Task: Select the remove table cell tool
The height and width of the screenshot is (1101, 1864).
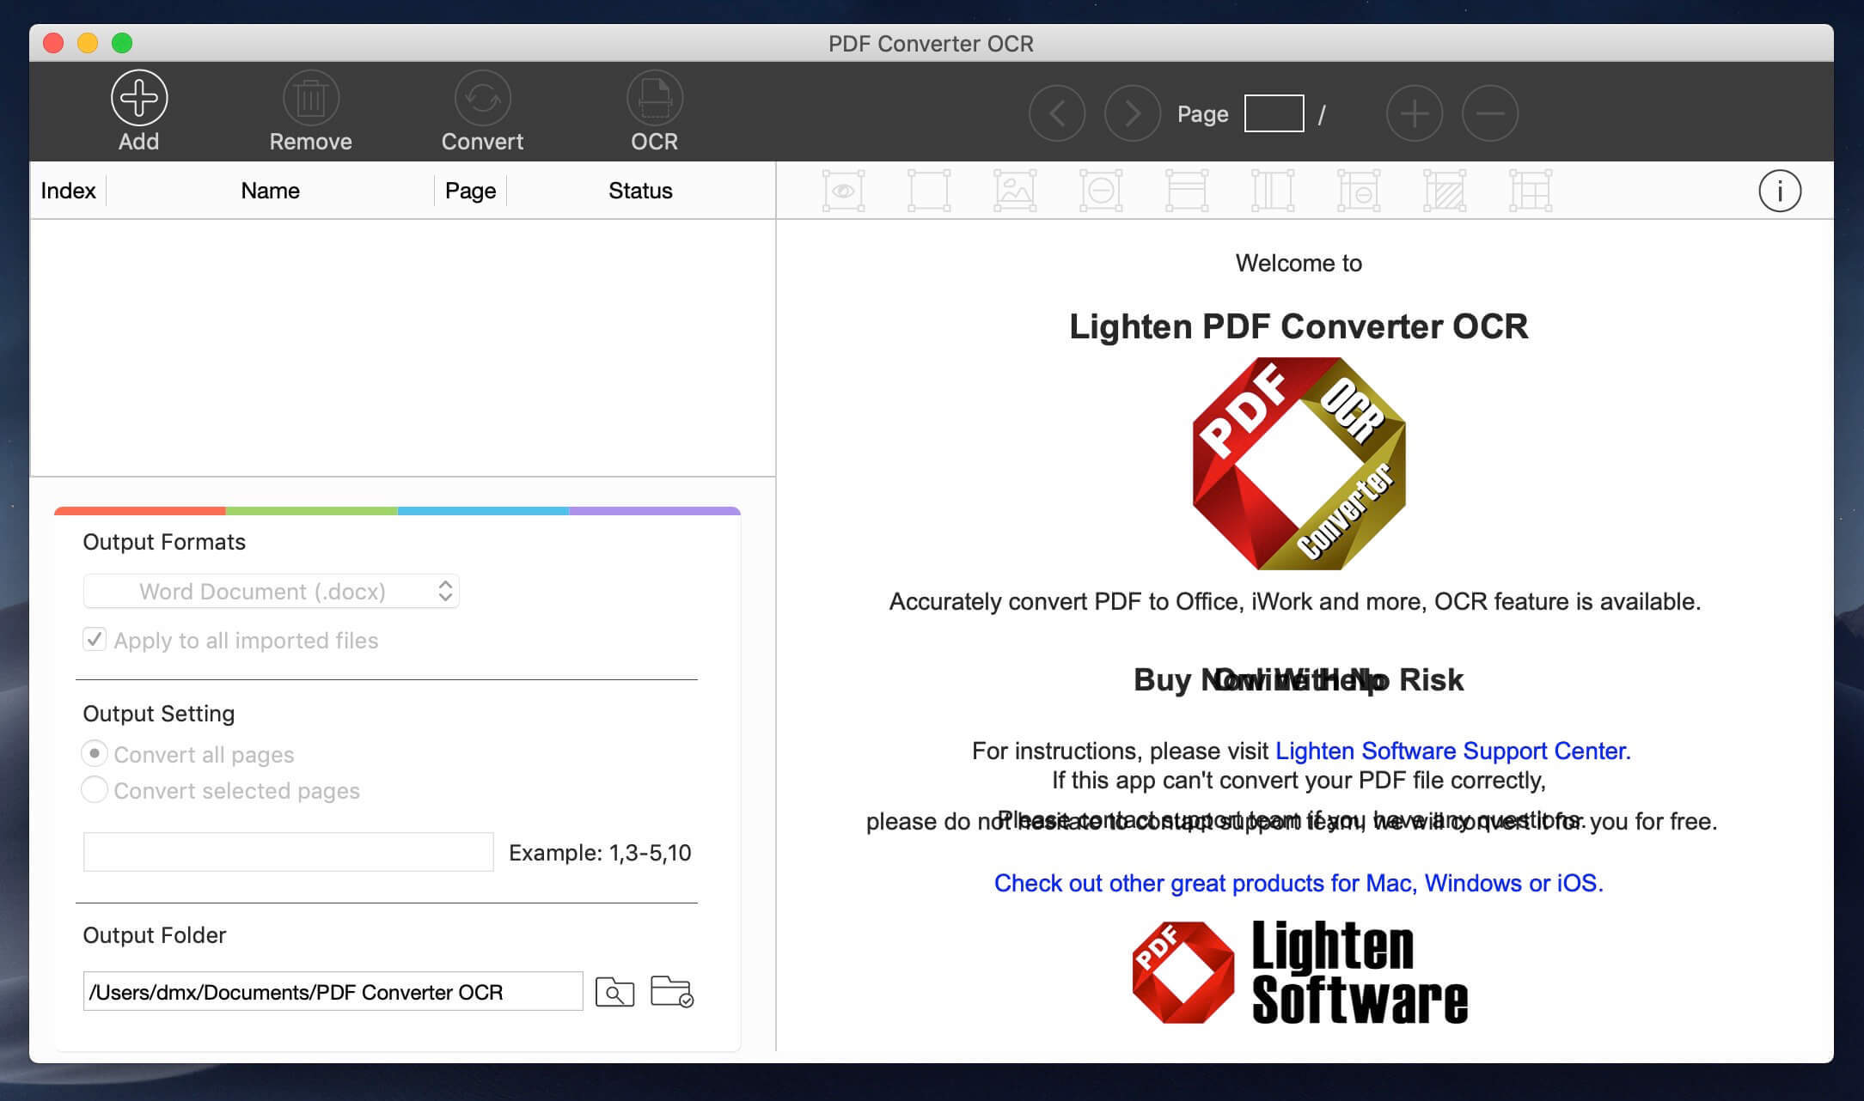Action: coord(1359,191)
